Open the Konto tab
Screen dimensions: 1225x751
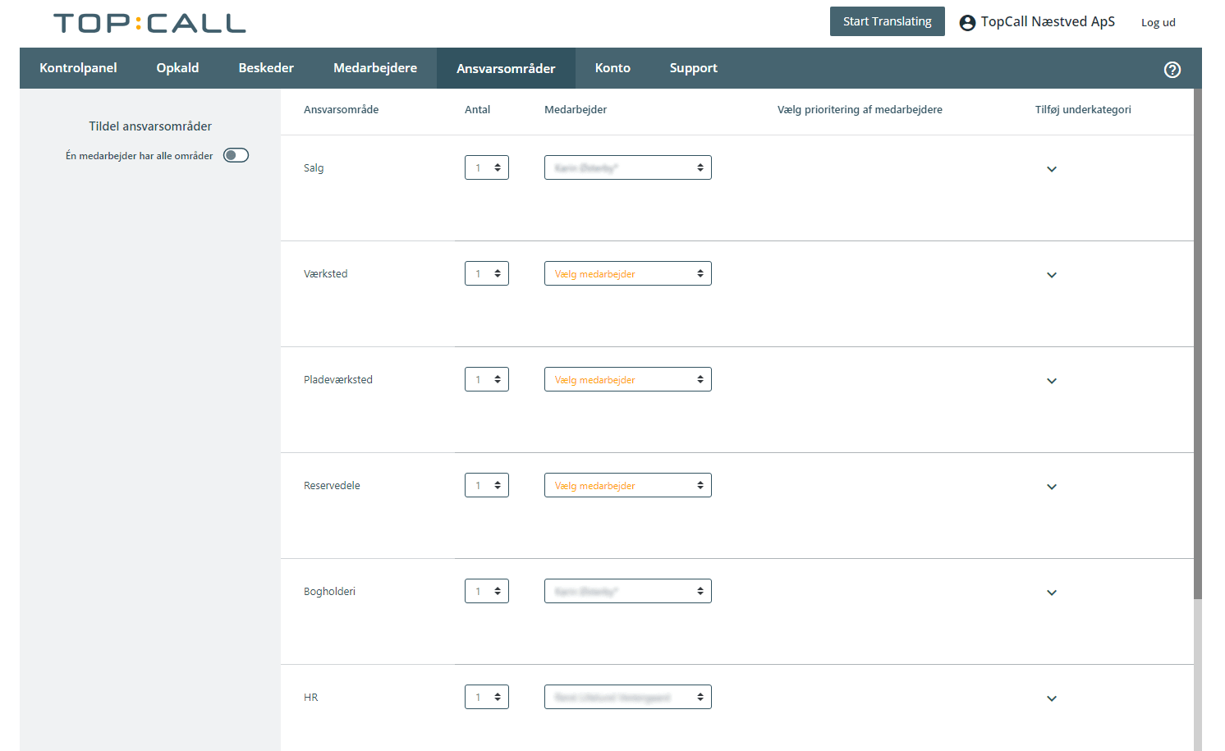point(612,68)
